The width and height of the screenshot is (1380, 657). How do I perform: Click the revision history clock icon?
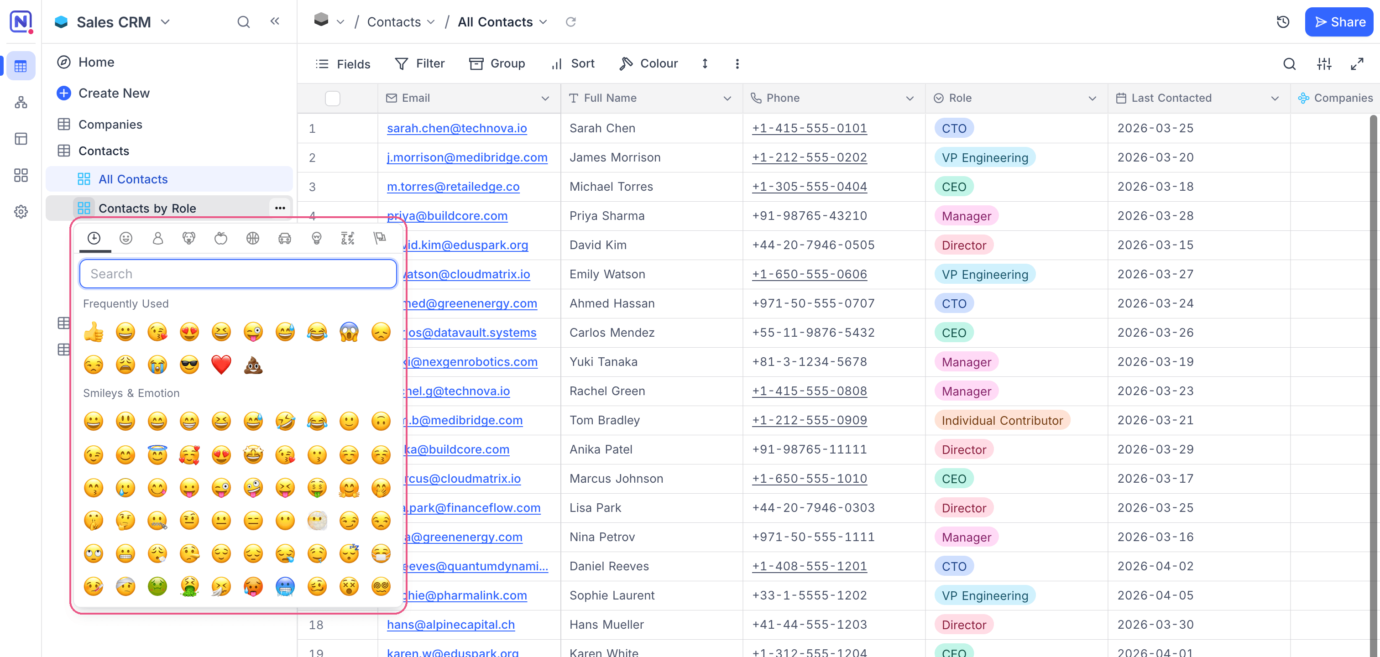(x=1283, y=22)
